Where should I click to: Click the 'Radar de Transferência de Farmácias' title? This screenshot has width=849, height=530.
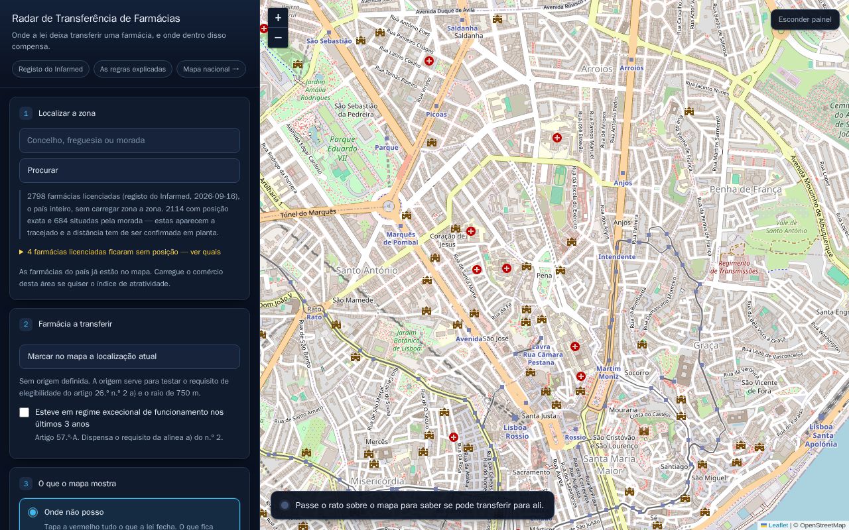(x=96, y=19)
